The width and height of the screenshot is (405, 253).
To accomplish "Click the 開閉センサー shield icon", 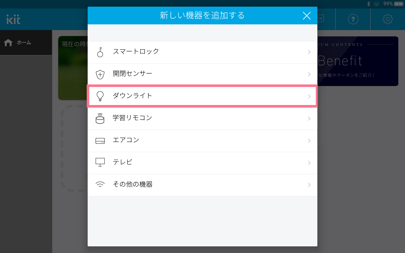I will coord(100,74).
